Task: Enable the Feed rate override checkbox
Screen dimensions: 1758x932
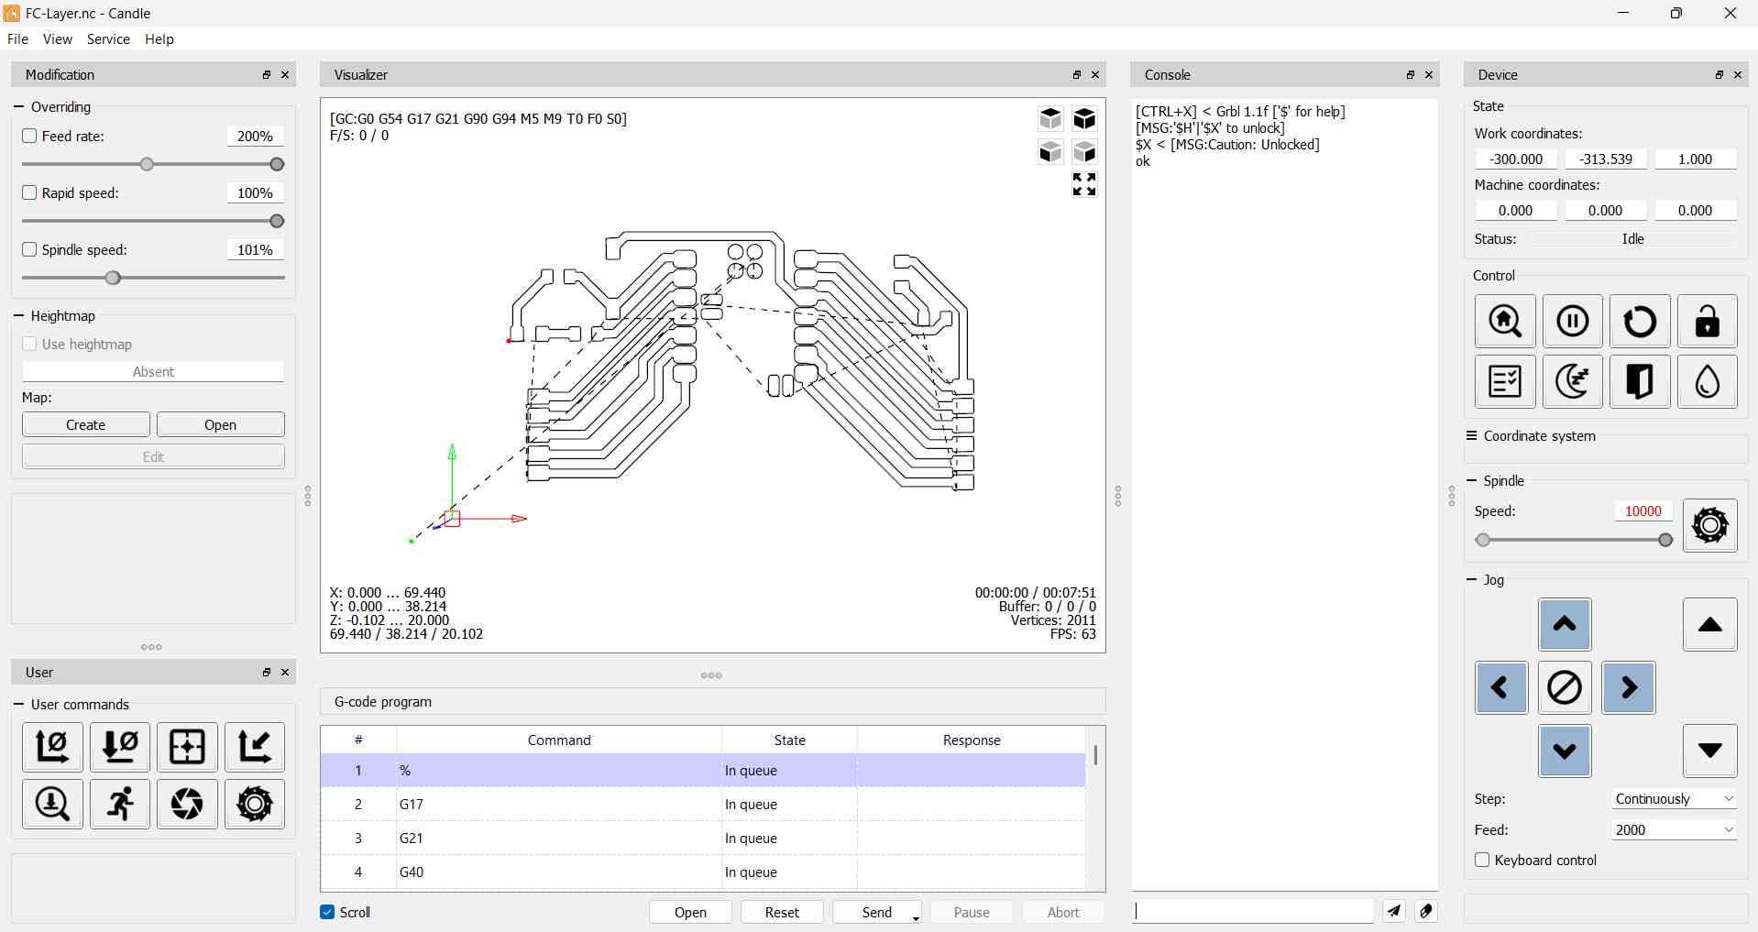Action: (x=29, y=136)
